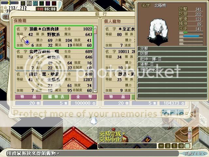
Task: Open the 物品 items tab in safe box
Action: (x=28, y=97)
